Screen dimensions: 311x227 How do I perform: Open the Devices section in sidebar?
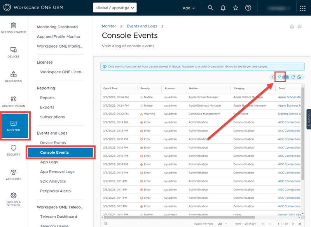[14, 52]
